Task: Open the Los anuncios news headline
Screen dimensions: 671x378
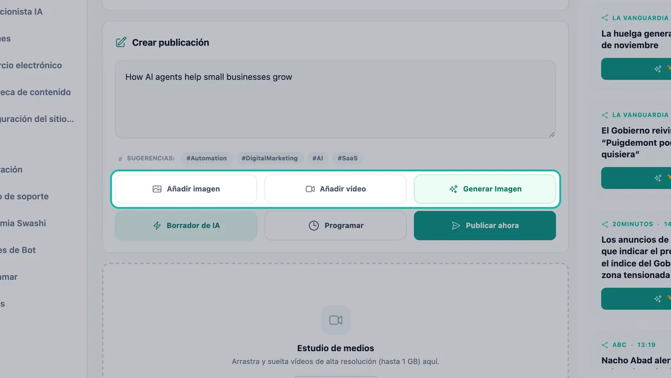Action: point(636,257)
